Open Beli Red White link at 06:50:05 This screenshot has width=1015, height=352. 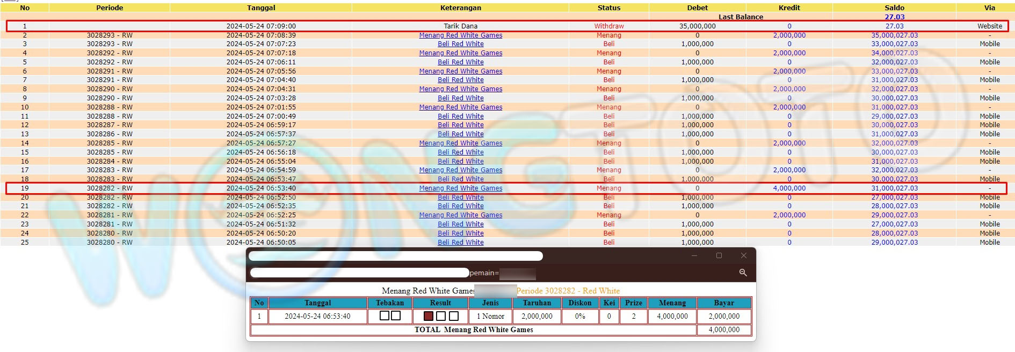tap(461, 243)
